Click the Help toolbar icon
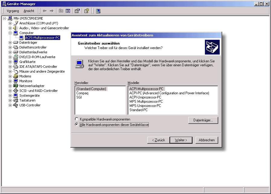Viewport: 271px width, 194px height. [87, 11]
